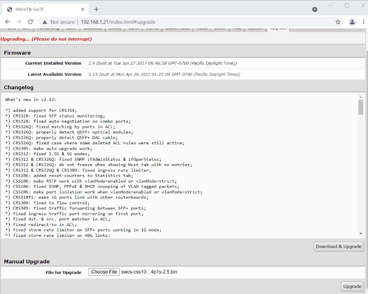Click 'fixed traffic forwarding between SFP+ ports'
The width and height of the screenshot is (368, 294).
click(75, 208)
